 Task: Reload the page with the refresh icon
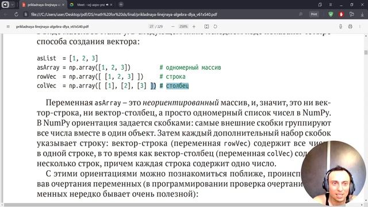point(16,14)
